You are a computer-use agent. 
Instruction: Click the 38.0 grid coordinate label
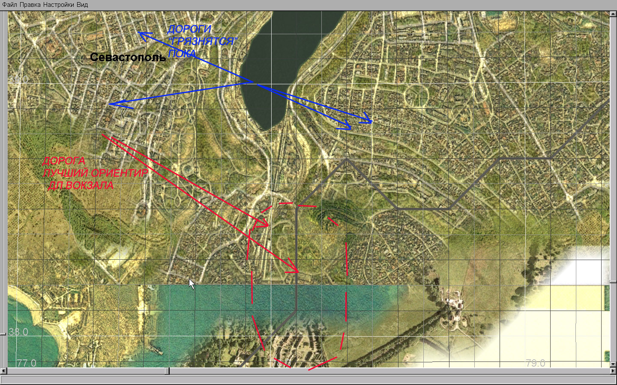pos(18,332)
